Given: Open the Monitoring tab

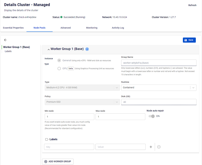Looking at the screenshot, I should click(x=92, y=28).
